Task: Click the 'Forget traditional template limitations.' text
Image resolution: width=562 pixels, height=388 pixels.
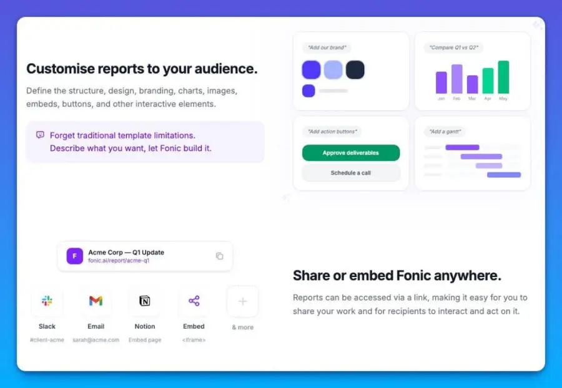Action: coord(122,135)
